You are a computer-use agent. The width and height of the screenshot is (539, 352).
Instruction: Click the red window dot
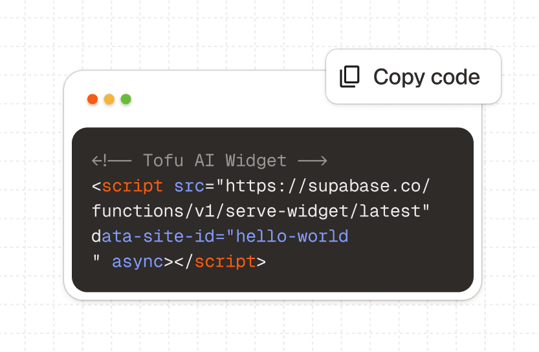93,99
